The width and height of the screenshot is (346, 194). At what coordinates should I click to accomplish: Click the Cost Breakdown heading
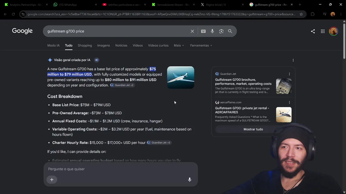65,96
